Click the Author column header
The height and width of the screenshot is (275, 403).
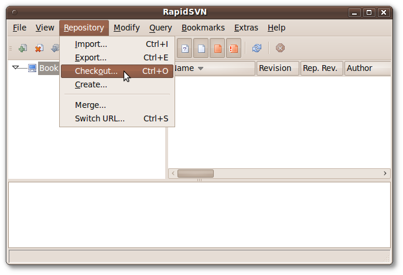tap(367, 68)
